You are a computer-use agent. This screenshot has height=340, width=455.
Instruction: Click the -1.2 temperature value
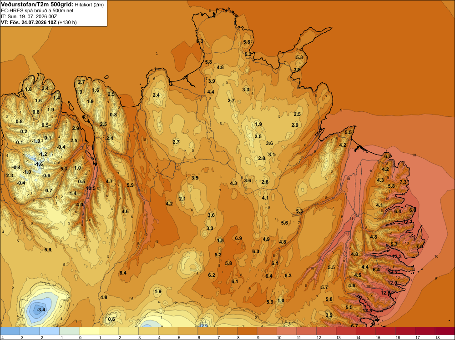click(43, 154)
